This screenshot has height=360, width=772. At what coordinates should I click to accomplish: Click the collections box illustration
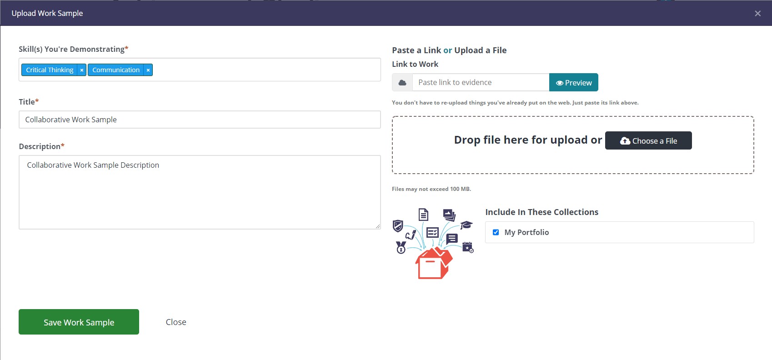tap(433, 244)
